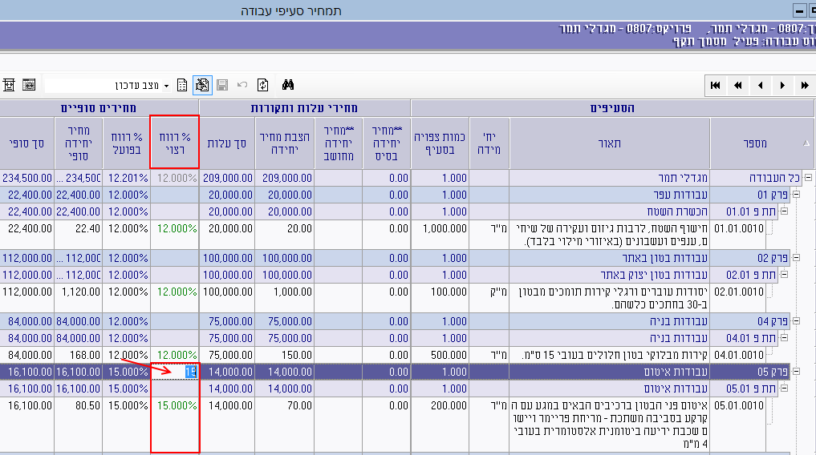Click the document list icon
This screenshot has width=816, height=455.
[x=182, y=85]
